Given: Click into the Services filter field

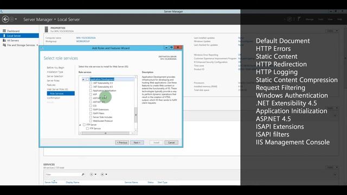Looking at the screenshot, I should coord(63,174).
